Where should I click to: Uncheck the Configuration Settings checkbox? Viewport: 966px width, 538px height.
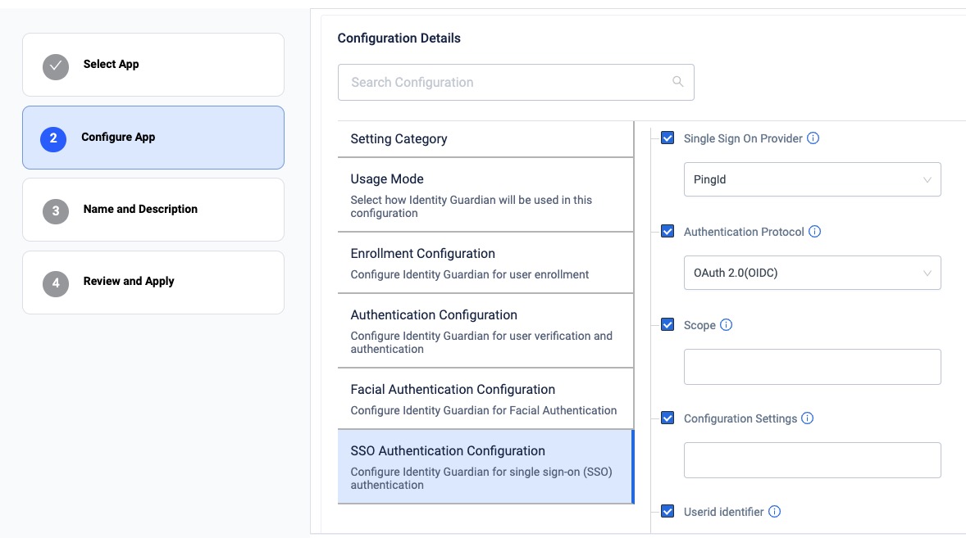coord(668,418)
